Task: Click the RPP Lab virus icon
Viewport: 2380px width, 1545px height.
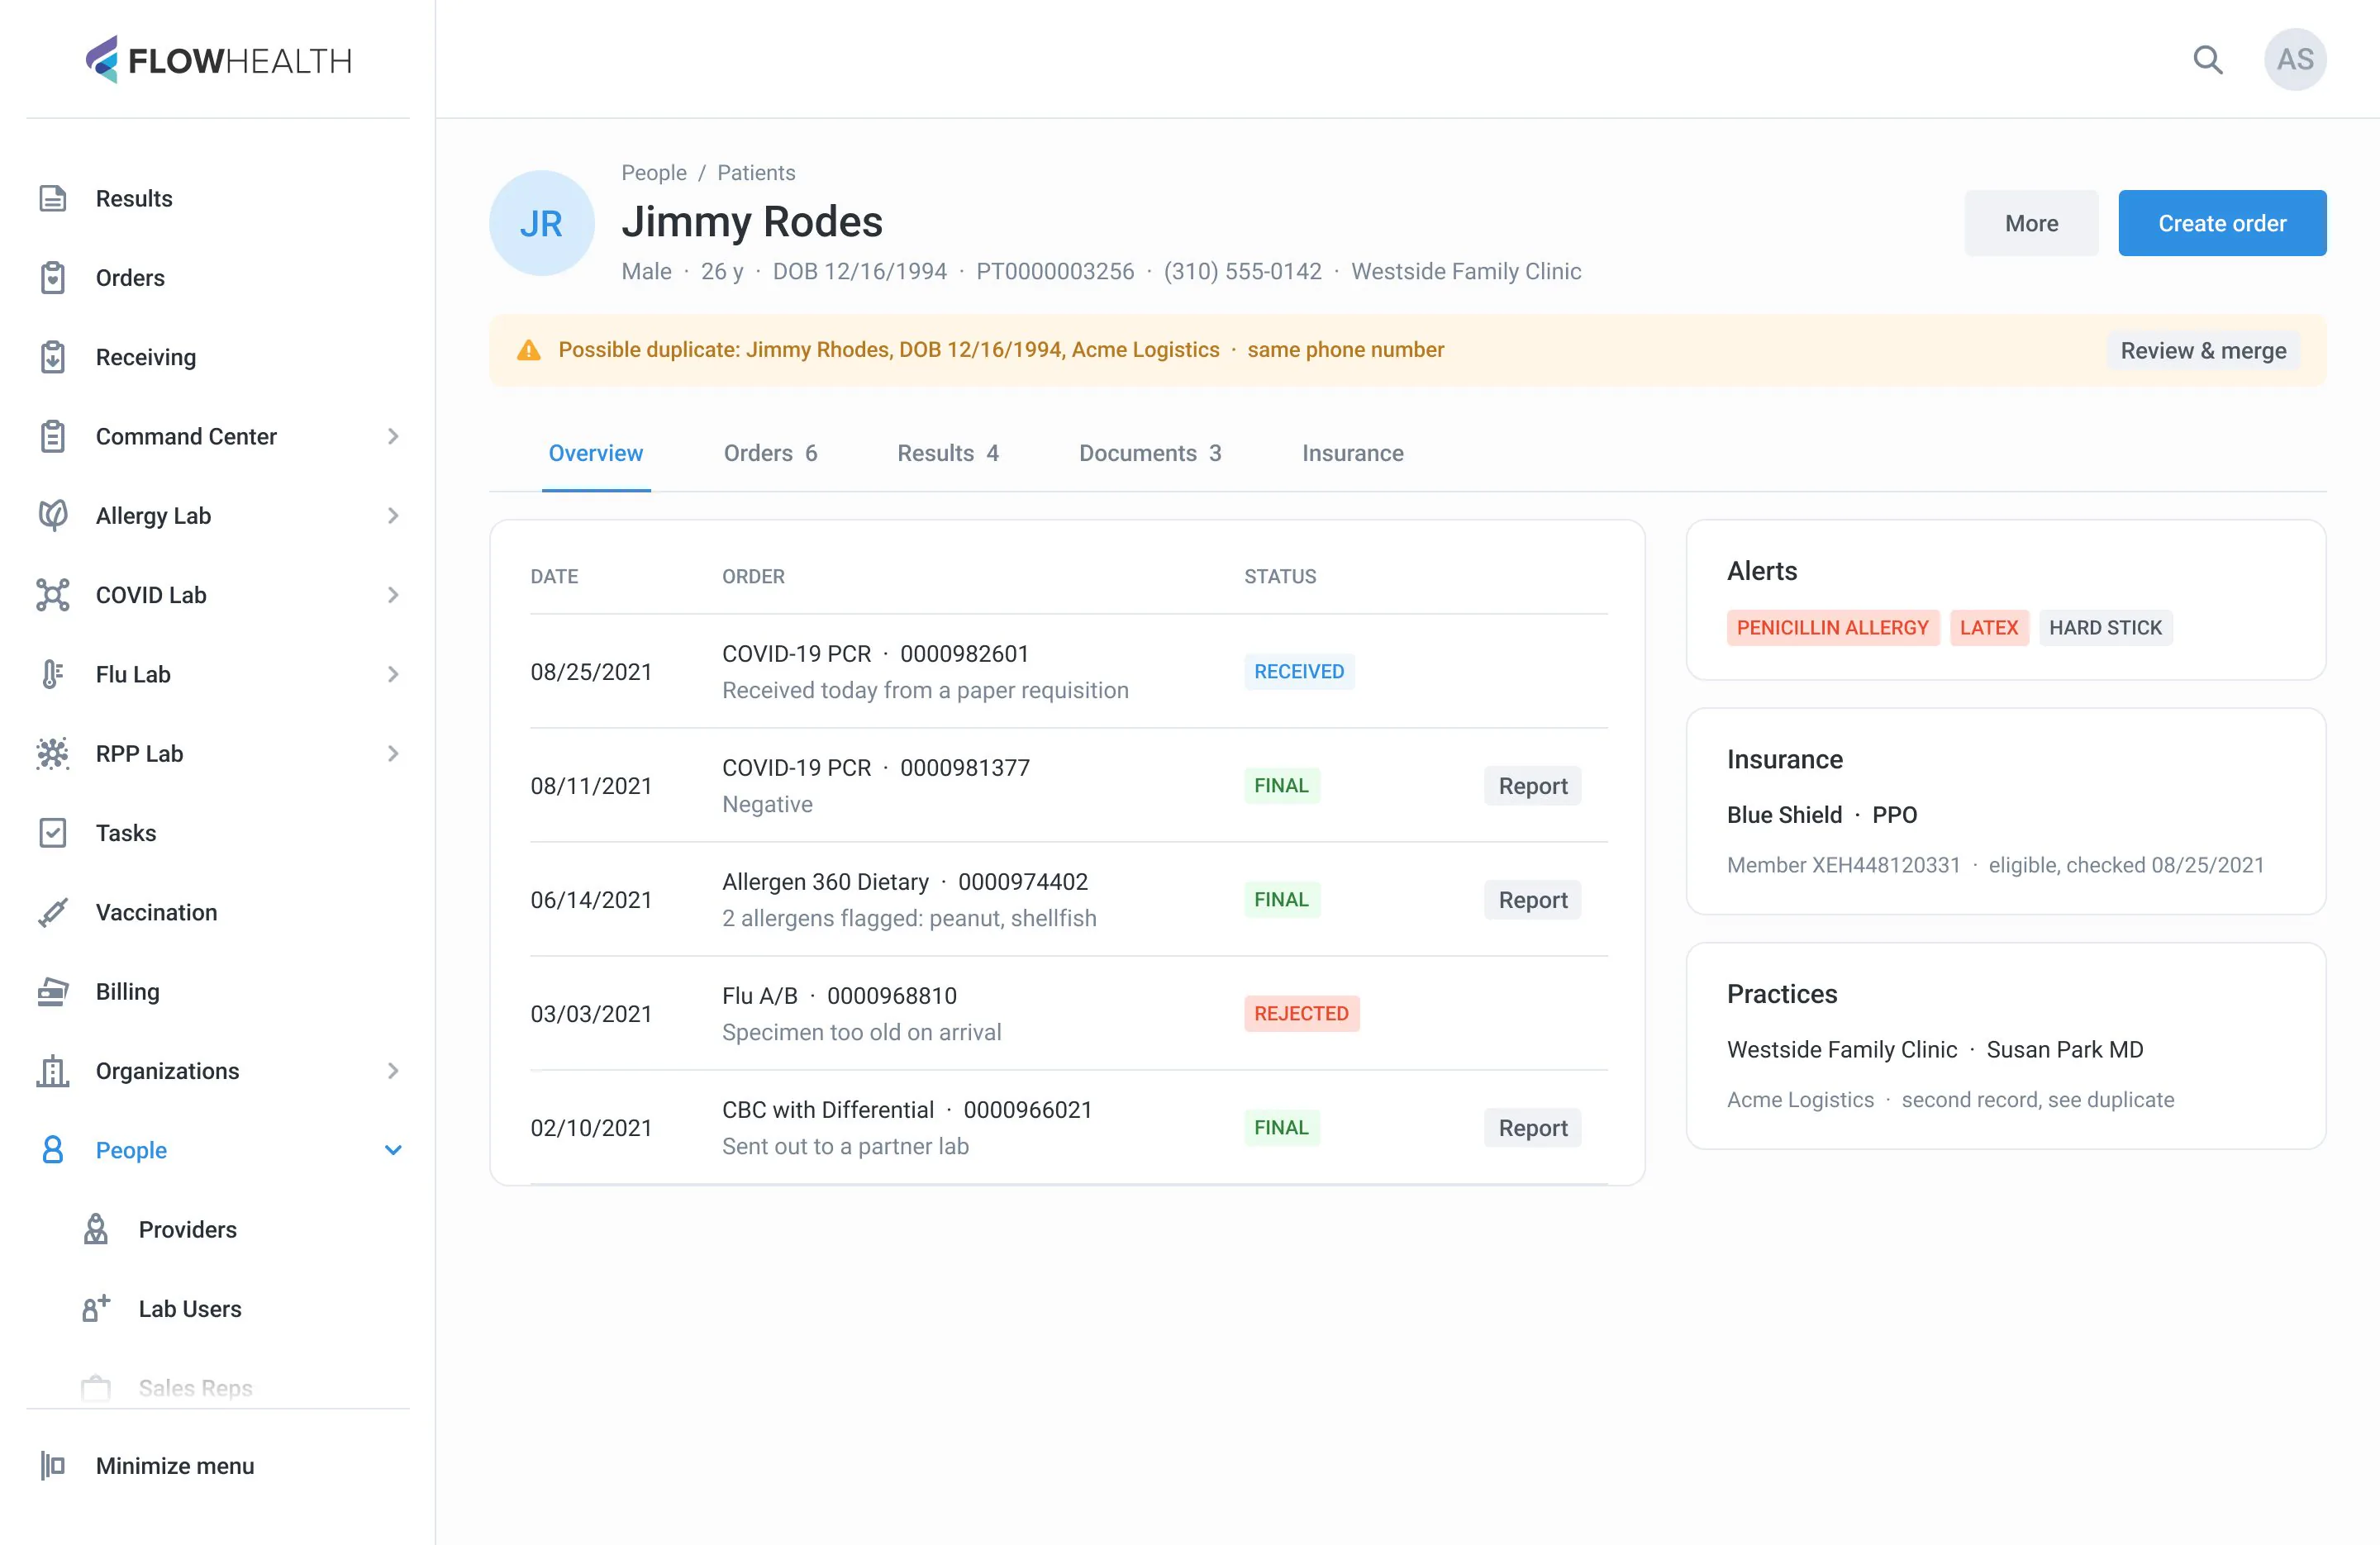Action: coord(53,753)
